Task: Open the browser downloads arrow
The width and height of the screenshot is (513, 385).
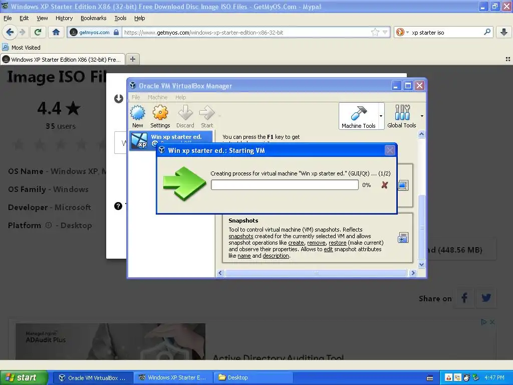Action: (x=504, y=32)
